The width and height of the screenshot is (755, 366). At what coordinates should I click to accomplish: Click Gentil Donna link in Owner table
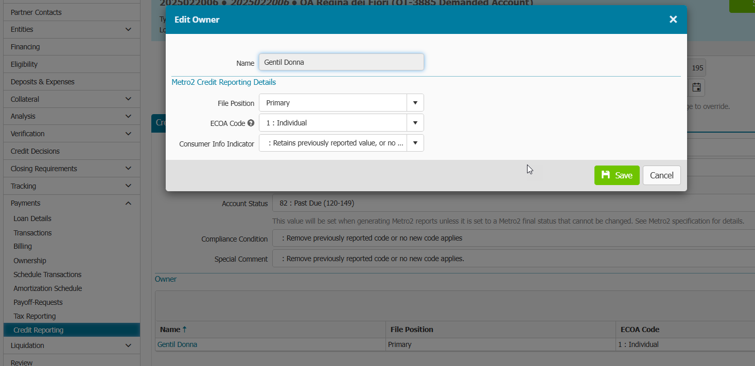[x=177, y=344]
